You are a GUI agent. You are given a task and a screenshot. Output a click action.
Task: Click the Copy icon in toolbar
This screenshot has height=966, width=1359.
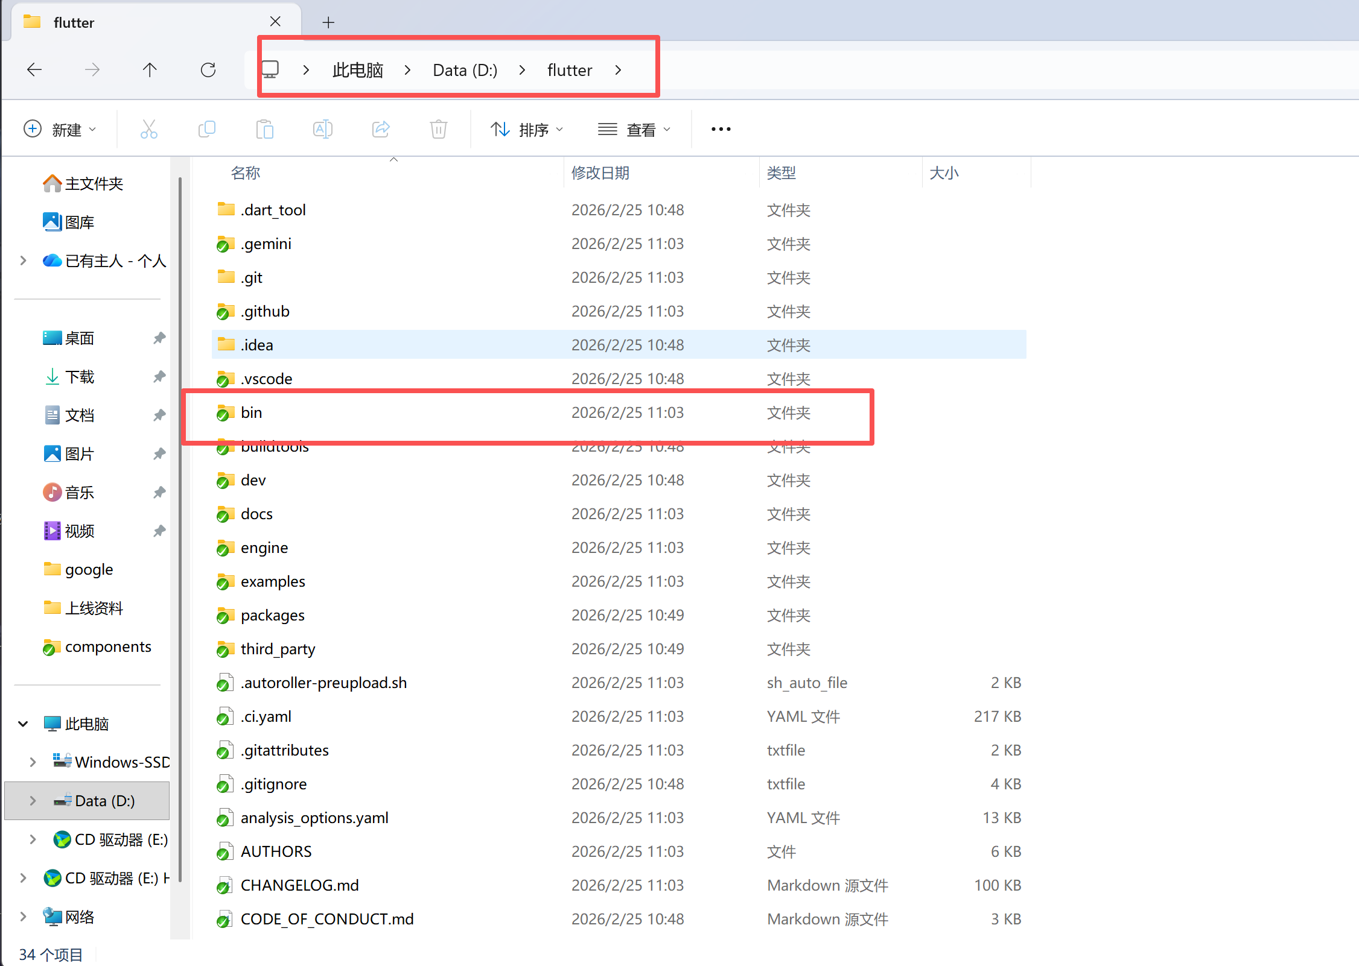pos(207,129)
